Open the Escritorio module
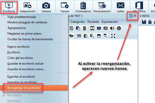This screenshot has height=103, width=155. click(x=9, y=7)
